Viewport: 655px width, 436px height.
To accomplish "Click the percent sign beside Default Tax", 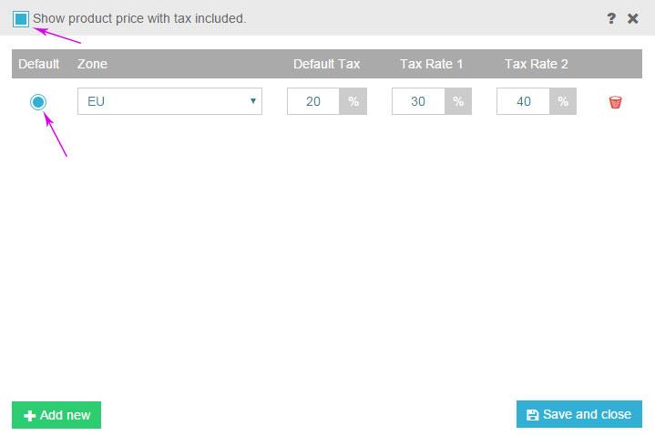I will pyautogui.click(x=353, y=101).
